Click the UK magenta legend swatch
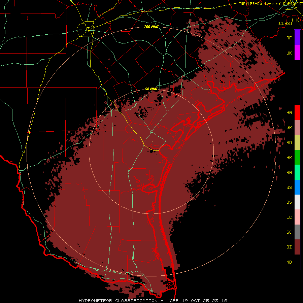This screenshot has width=303, height=303. pyautogui.click(x=297, y=53)
